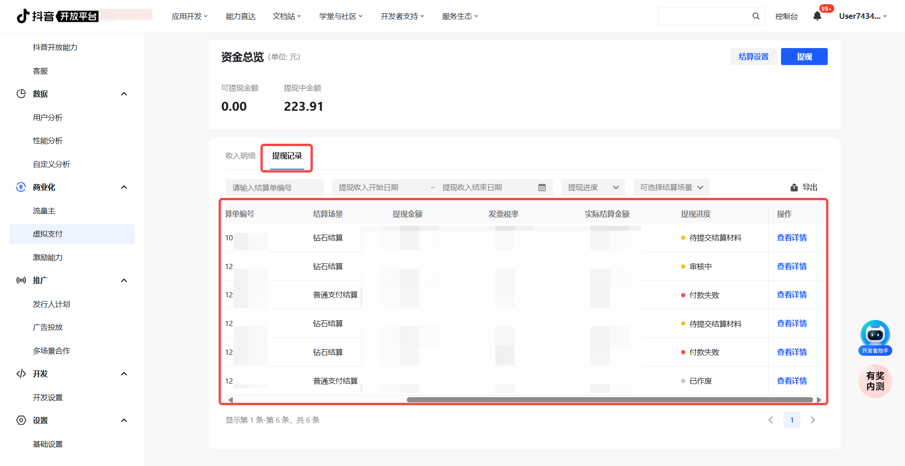Click the 结算设置 button
The image size is (905, 466).
753,57
